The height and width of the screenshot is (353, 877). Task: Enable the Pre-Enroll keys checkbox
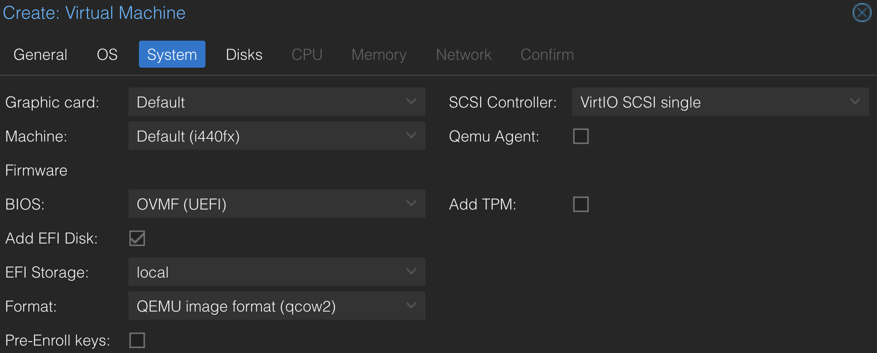click(x=137, y=340)
